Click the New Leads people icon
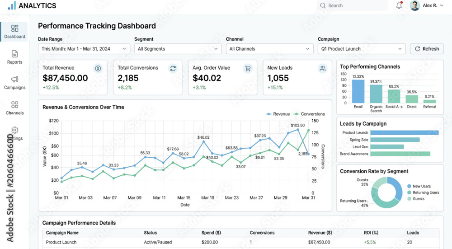This screenshot has width=452, height=249. (x=323, y=69)
